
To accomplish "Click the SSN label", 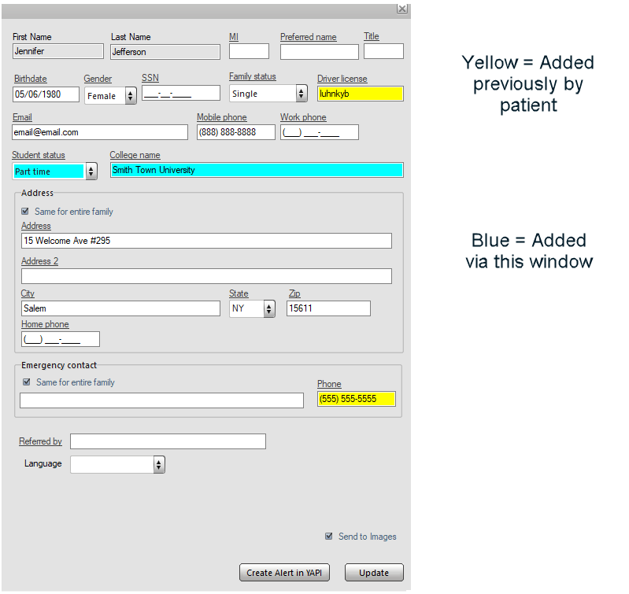I will (x=150, y=78).
